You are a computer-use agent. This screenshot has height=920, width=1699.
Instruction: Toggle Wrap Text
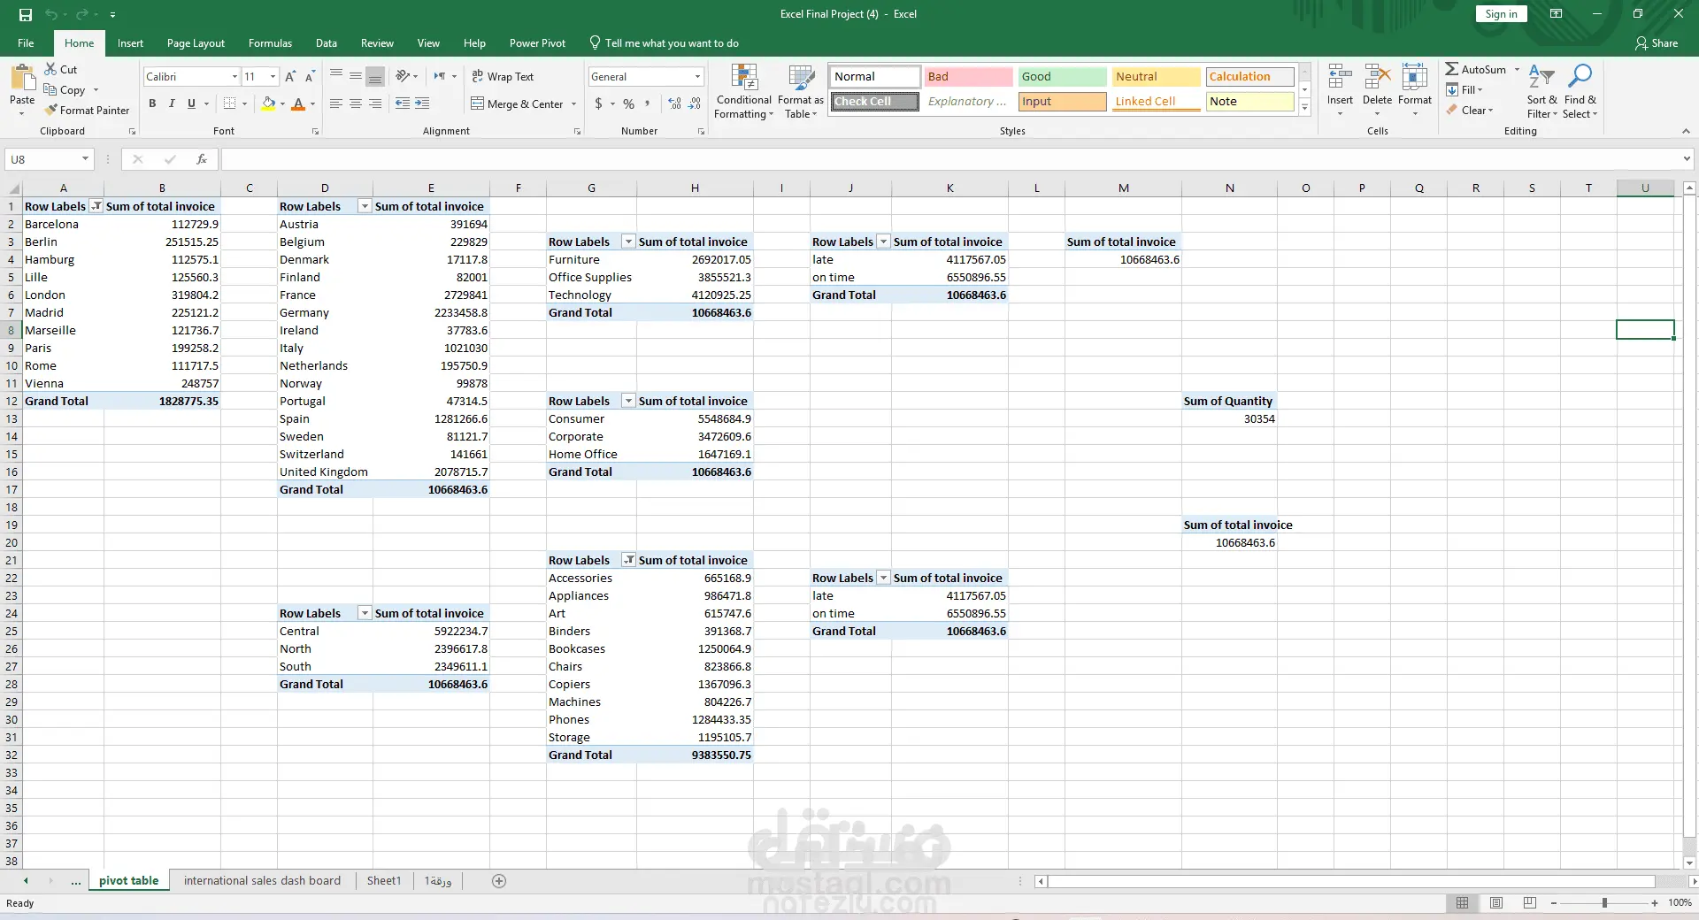[x=503, y=77]
